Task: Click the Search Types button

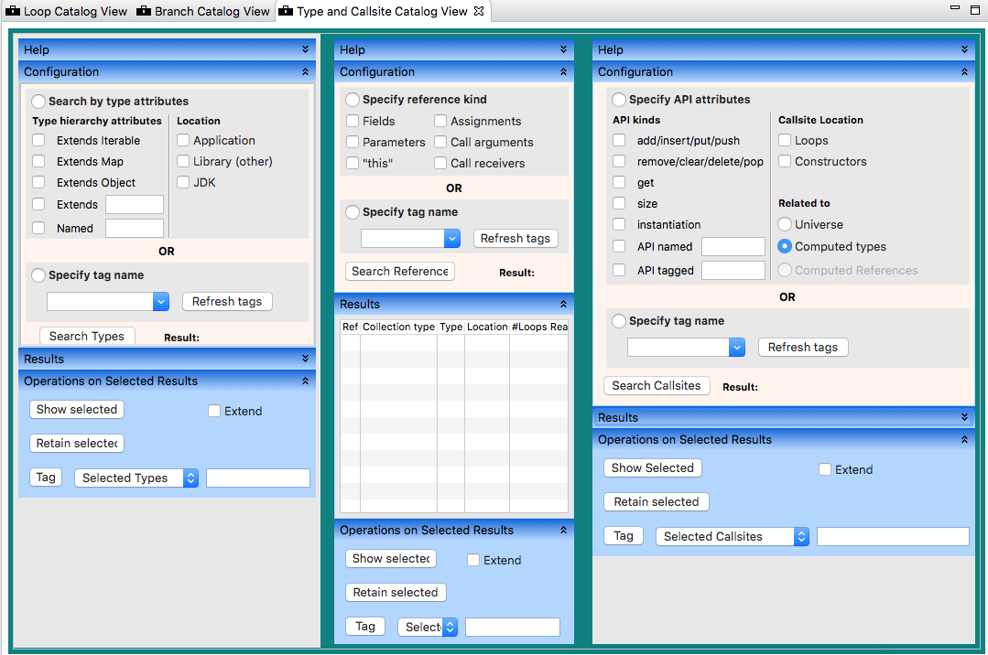Action: click(87, 337)
